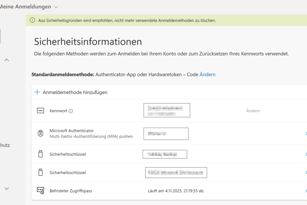Click the Kennwort label text
This screenshot has width=307, height=205.
(58, 111)
